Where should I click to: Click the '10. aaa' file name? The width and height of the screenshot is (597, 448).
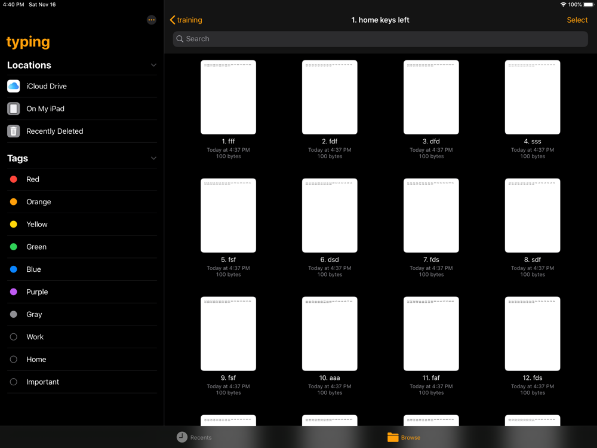click(x=330, y=378)
